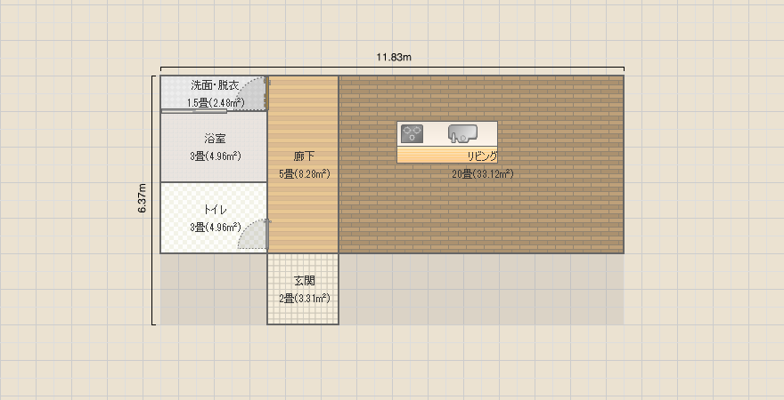Select the トイレ room label
784x400 pixels.
click(215, 210)
